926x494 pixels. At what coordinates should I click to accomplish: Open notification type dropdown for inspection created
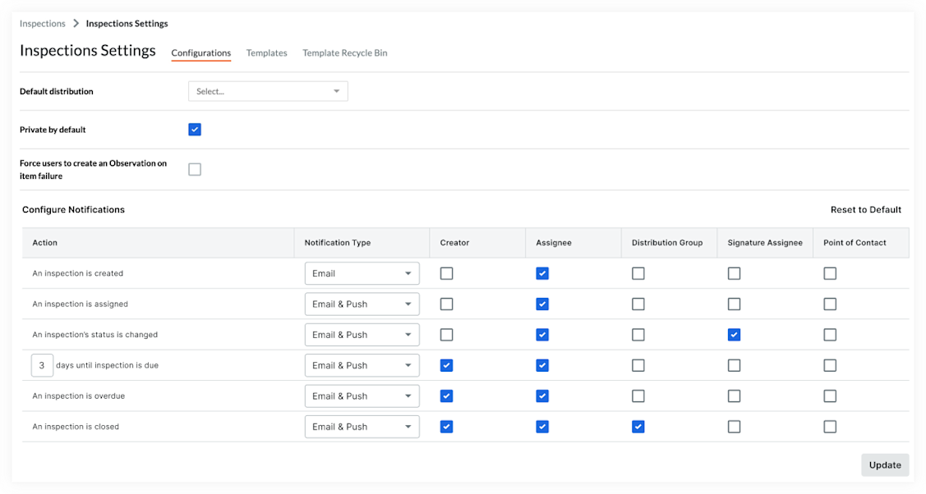362,273
